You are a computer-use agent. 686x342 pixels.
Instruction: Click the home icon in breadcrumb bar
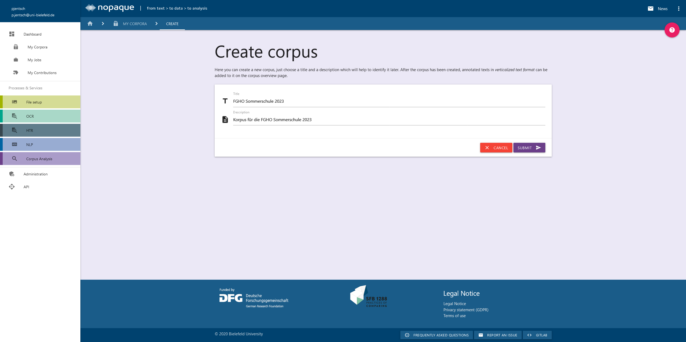[90, 24]
